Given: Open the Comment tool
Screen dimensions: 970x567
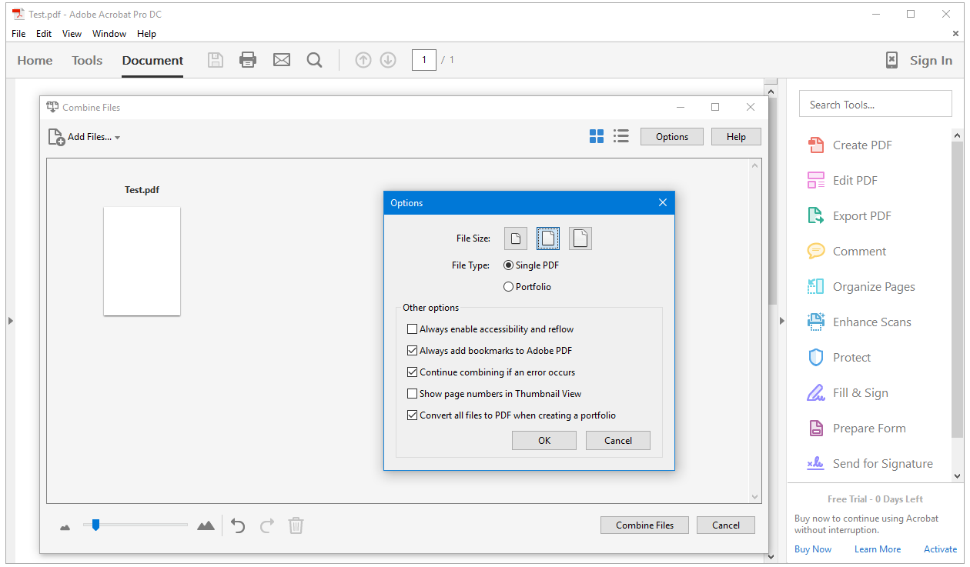Looking at the screenshot, I should 846,251.
